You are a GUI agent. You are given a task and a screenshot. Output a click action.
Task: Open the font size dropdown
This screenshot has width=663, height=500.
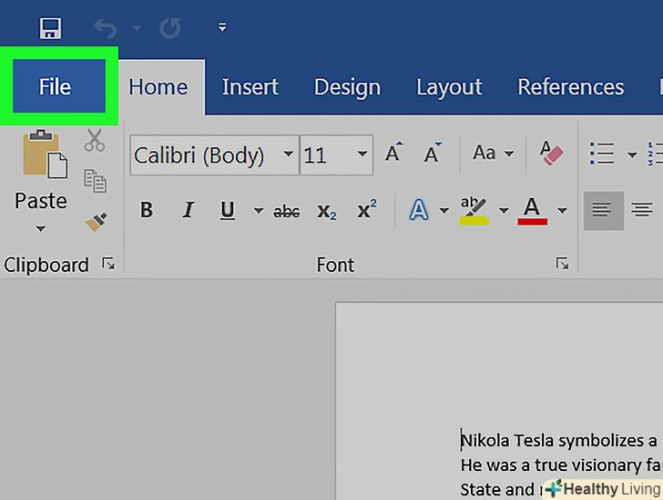click(362, 155)
